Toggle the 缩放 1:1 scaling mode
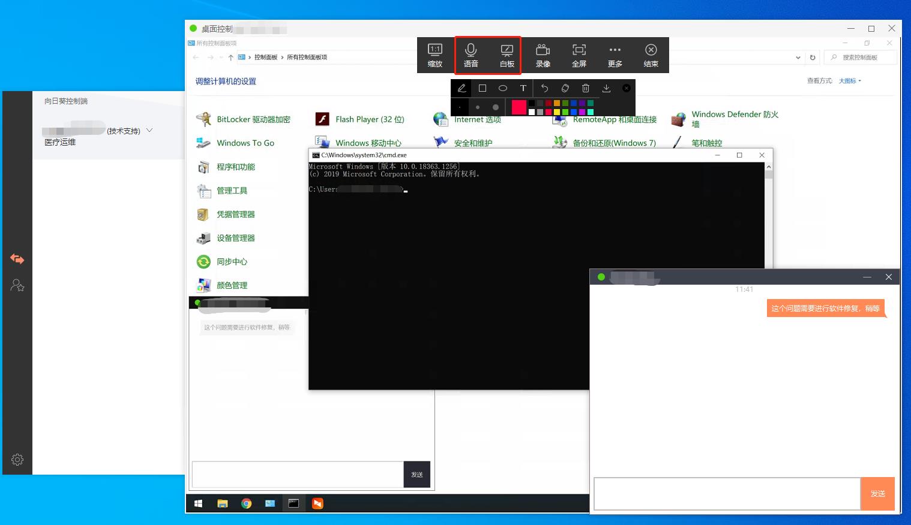Viewport: 911px width, 525px height. click(434, 55)
